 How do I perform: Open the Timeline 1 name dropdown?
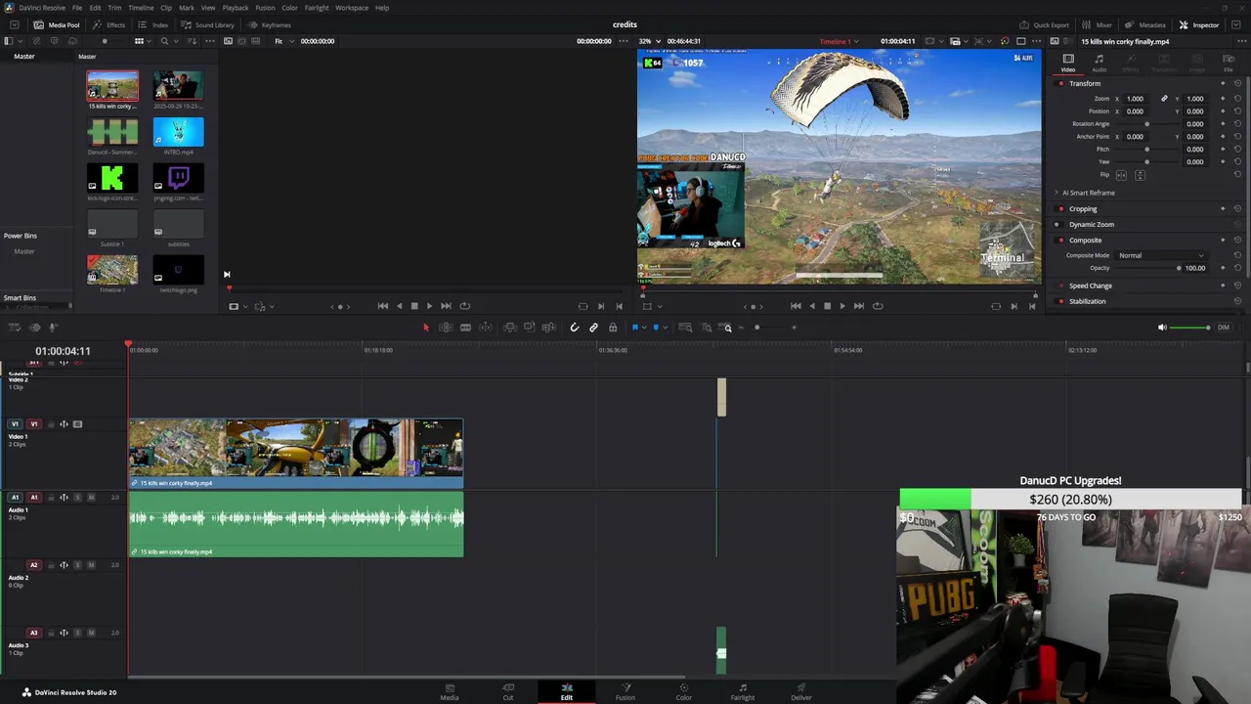coord(841,41)
